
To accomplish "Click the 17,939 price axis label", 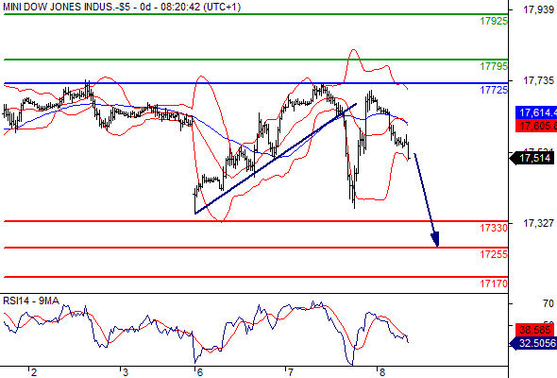I will coord(538,10).
